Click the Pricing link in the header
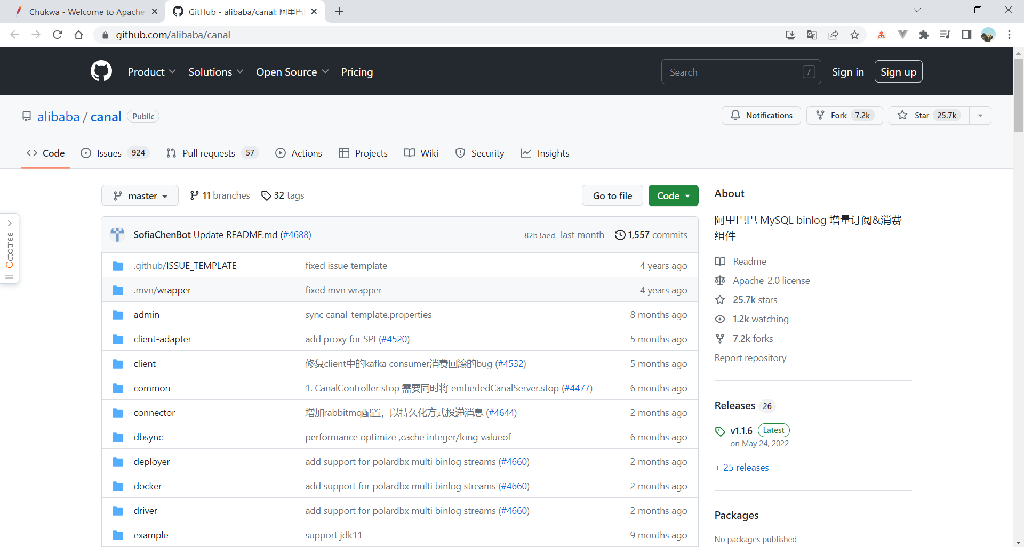Viewport: 1024px width, 547px height. (x=357, y=72)
